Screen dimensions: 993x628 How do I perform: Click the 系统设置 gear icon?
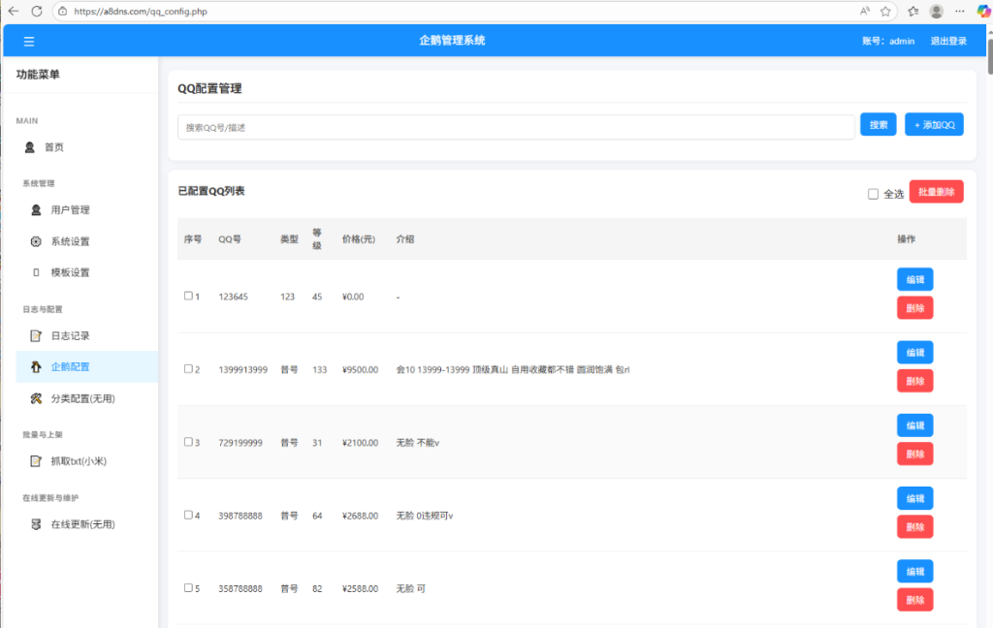36,241
